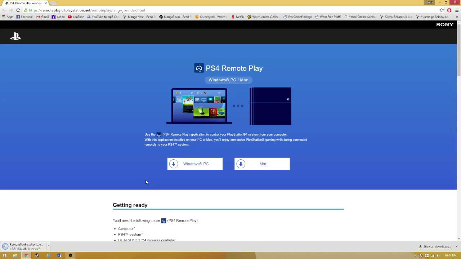
Task: Open the YouTube to mp3 bookmark
Action: 103,17
